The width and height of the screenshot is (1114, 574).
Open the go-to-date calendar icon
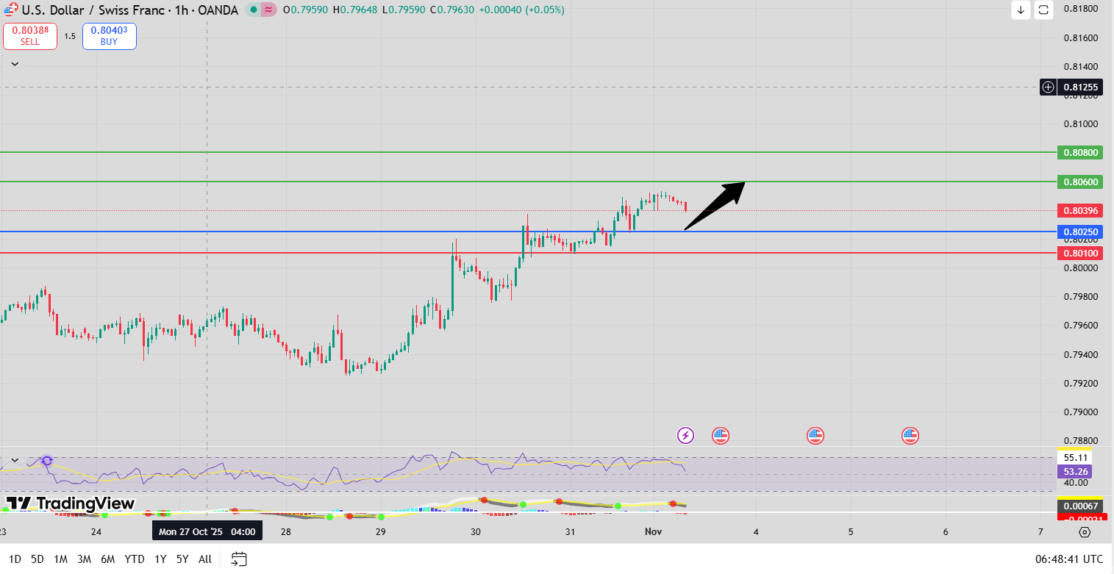coord(239,559)
